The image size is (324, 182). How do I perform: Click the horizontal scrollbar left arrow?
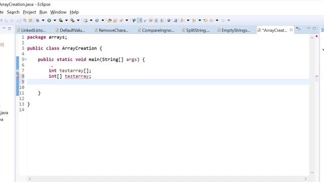coord(30,178)
